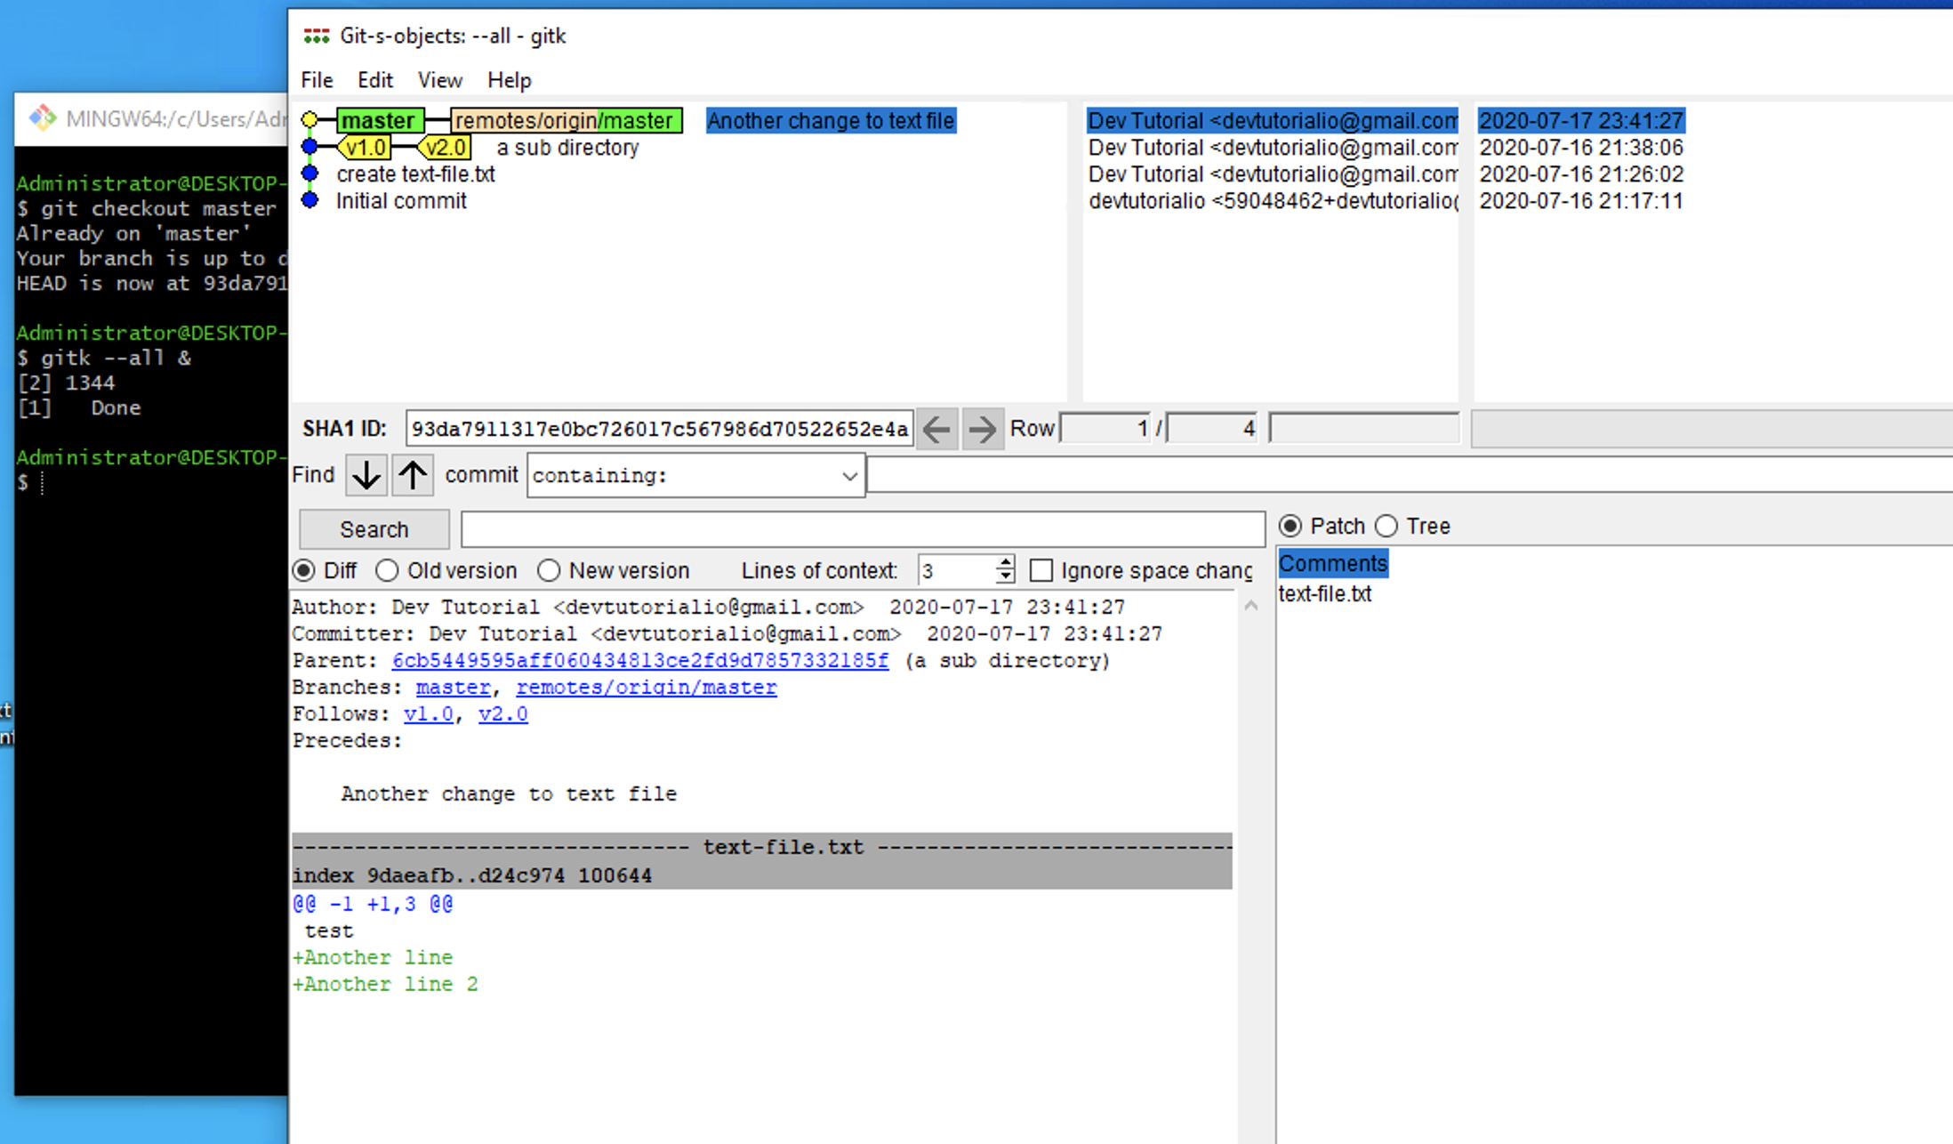Open the 'containing:' find type dropdown
Screen dimensions: 1953x1144
695,476
